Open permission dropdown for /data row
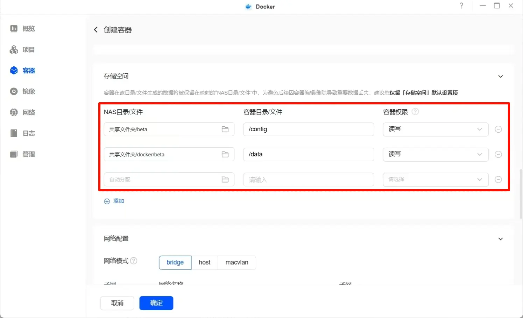 tap(435, 154)
